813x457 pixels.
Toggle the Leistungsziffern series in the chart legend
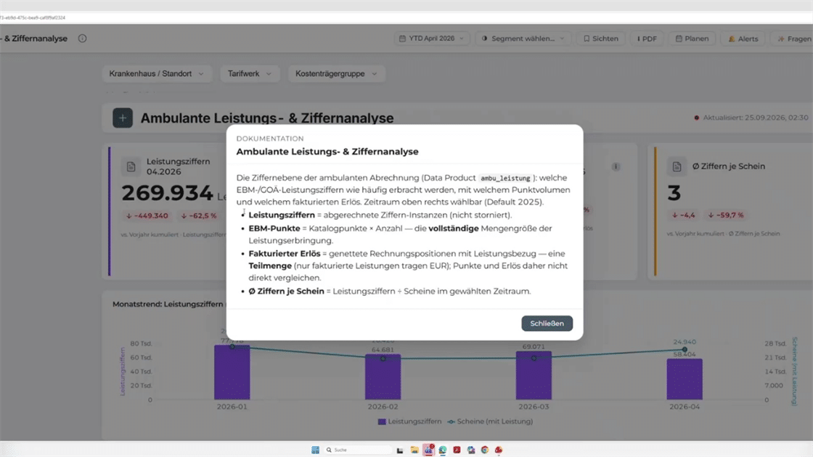[x=409, y=421]
